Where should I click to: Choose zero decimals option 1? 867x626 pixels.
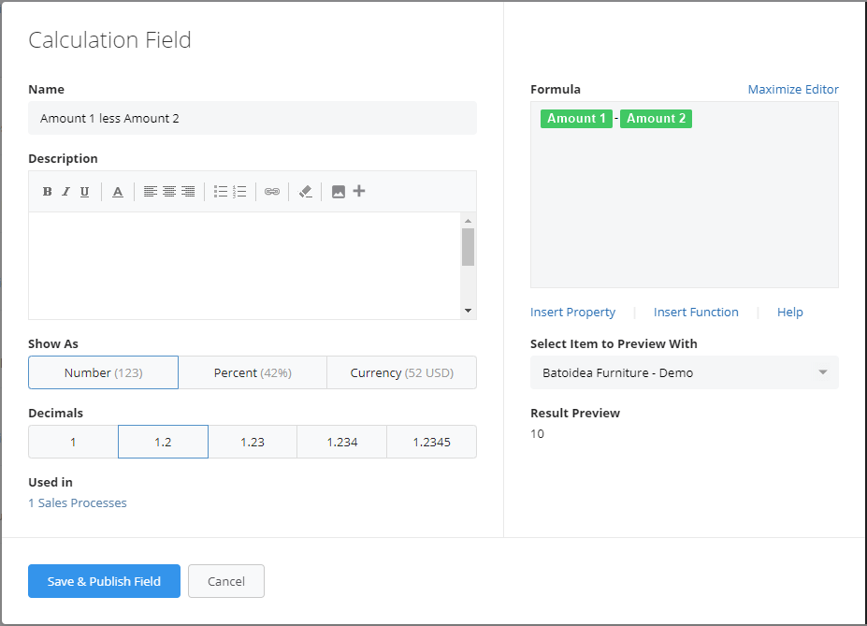click(x=73, y=442)
